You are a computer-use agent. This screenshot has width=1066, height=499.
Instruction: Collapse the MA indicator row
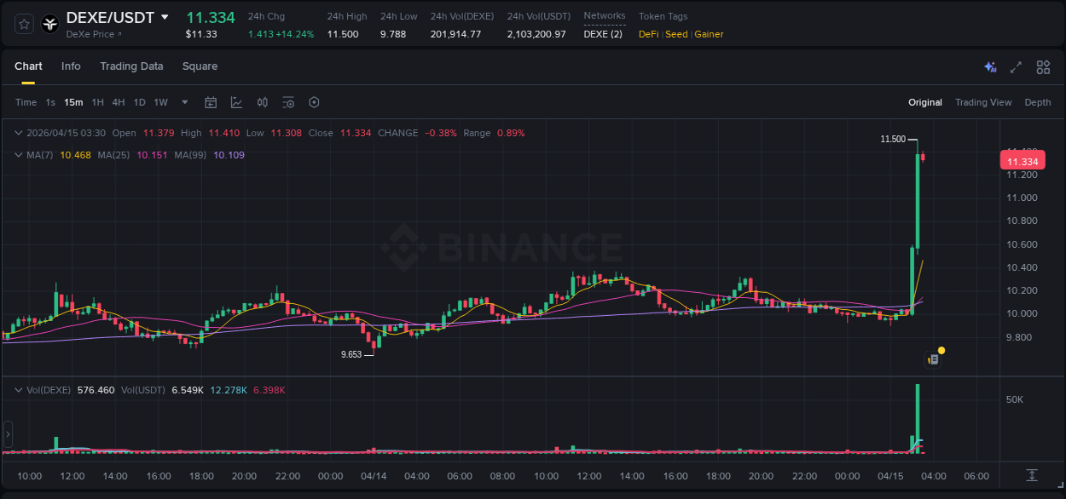(18, 155)
